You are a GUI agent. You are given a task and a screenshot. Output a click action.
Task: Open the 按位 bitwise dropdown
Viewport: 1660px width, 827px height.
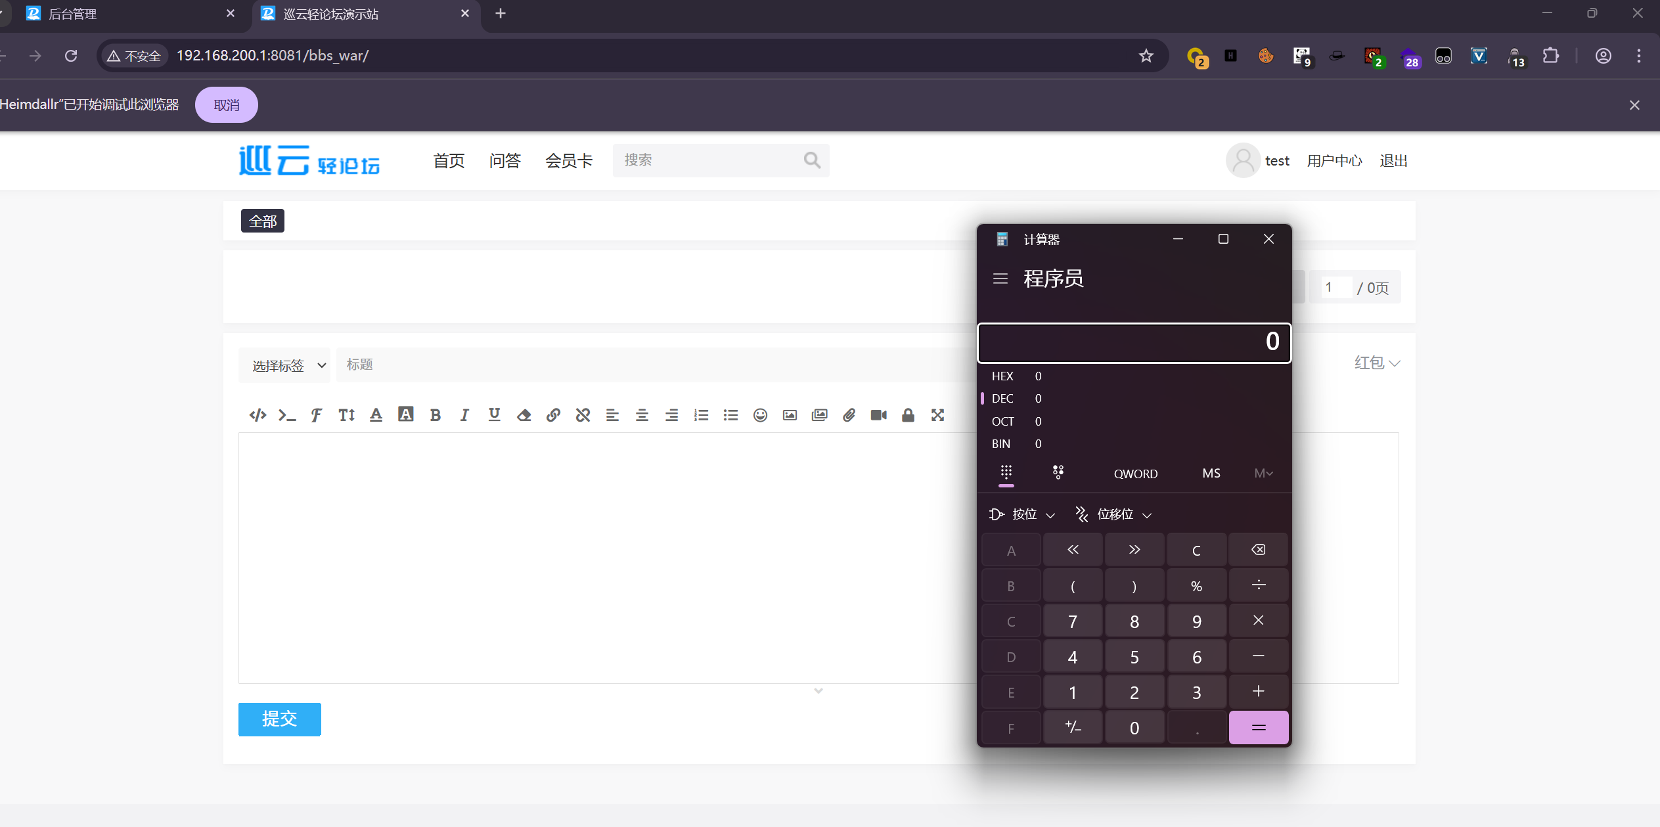pos(1023,514)
